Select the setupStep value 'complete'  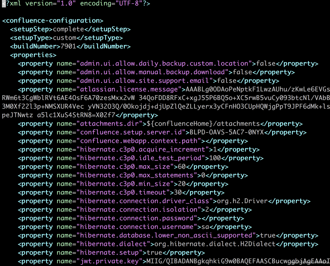(x=68, y=29)
